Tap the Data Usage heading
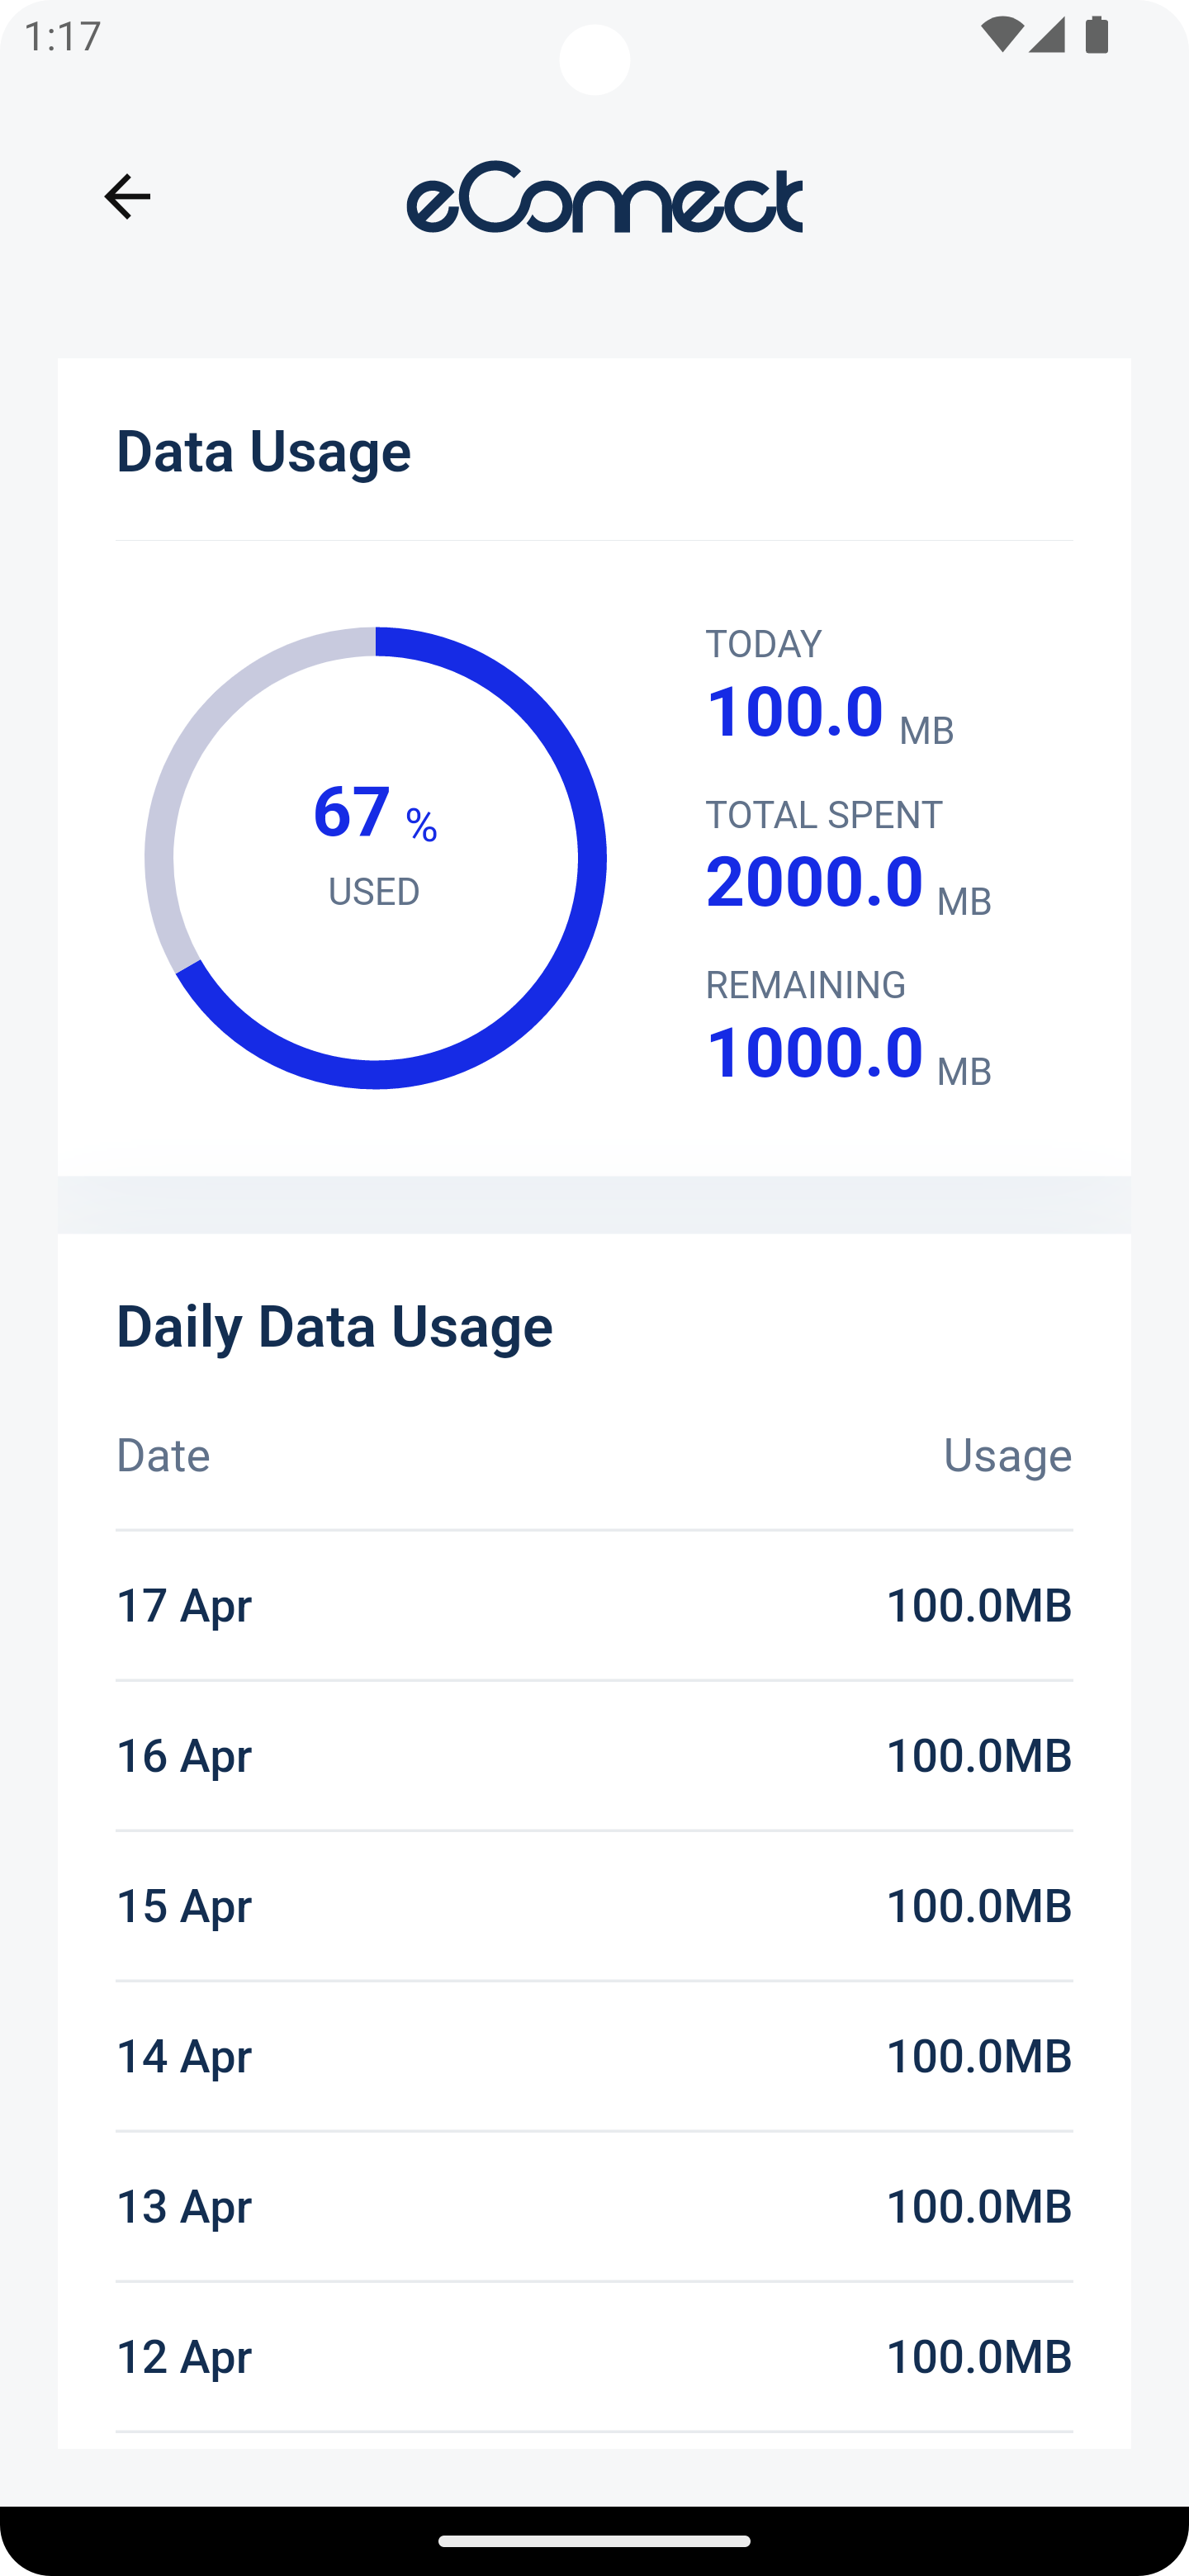The height and width of the screenshot is (2576, 1189). [263, 451]
